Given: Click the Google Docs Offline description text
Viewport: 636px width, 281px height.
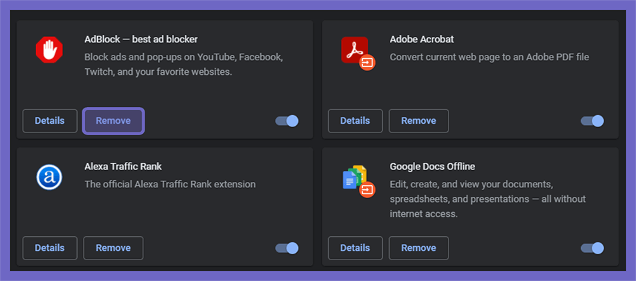Looking at the screenshot, I should coord(487,199).
